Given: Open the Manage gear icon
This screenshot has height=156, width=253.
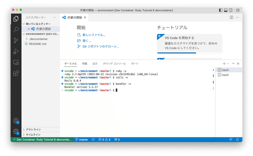Looking at the screenshot, I should pos(16,132).
